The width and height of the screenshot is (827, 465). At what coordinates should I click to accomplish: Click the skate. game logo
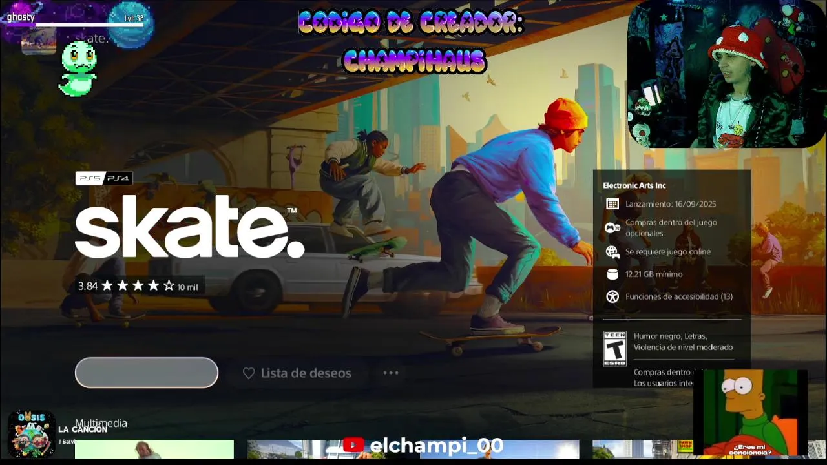tap(189, 227)
